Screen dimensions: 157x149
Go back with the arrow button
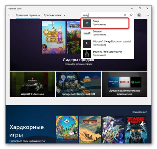pos(9,15)
